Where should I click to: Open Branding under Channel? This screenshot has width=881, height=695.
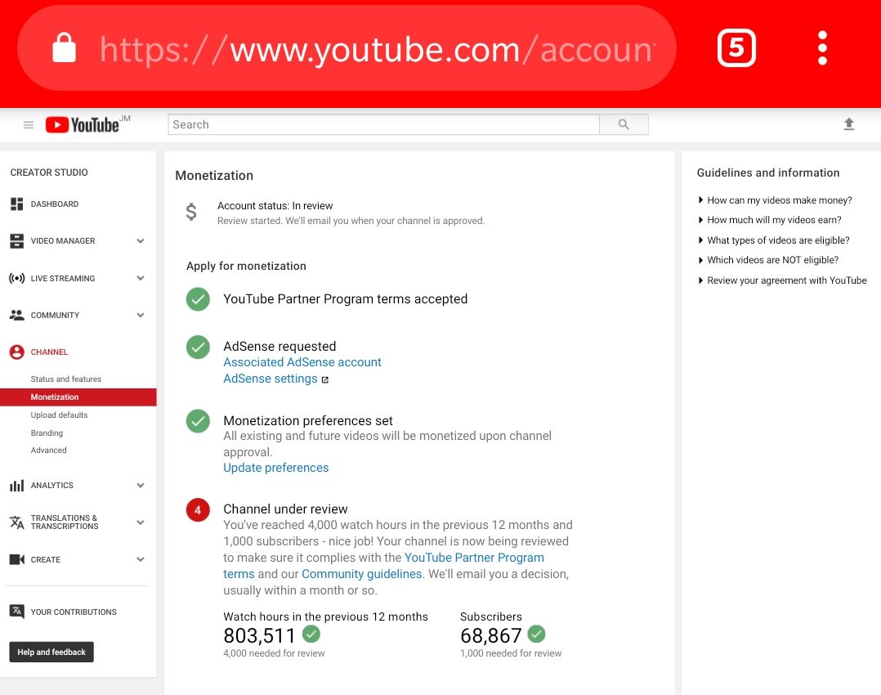coord(47,433)
